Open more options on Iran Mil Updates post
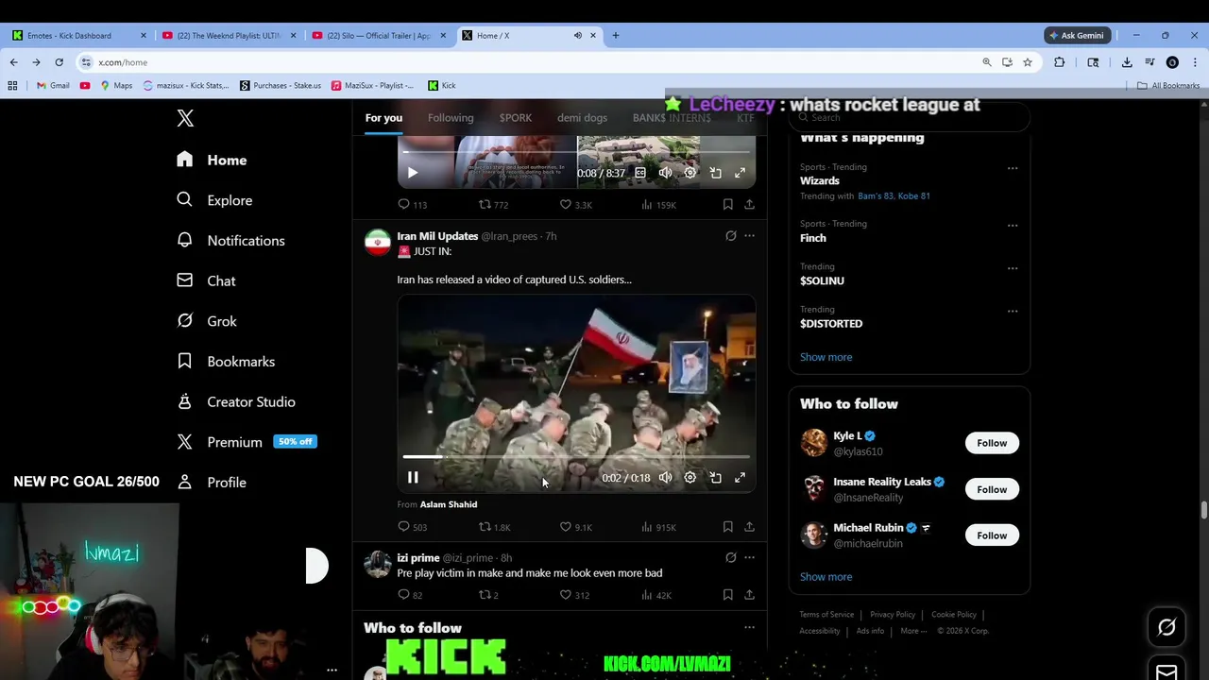Screen dimensions: 1209x680 point(749,236)
